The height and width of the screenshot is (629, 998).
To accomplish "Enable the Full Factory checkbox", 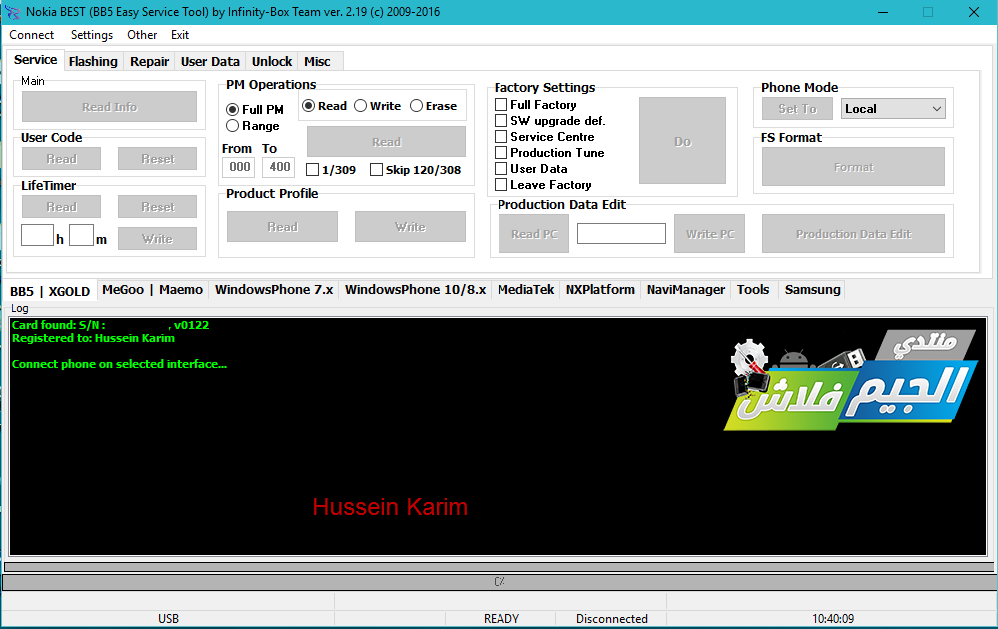I will pos(500,104).
